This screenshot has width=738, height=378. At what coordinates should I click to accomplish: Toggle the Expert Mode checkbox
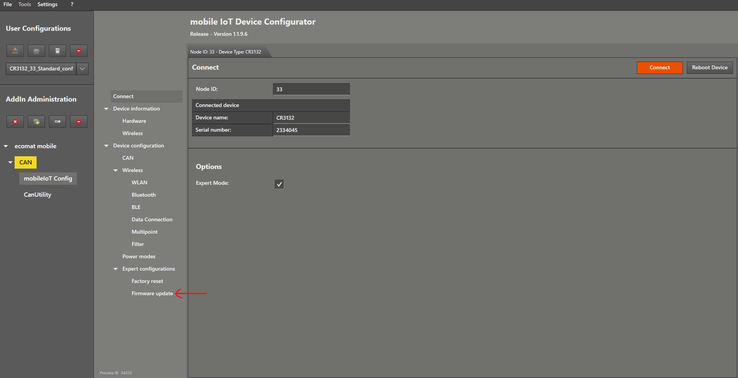click(x=279, y=184)
